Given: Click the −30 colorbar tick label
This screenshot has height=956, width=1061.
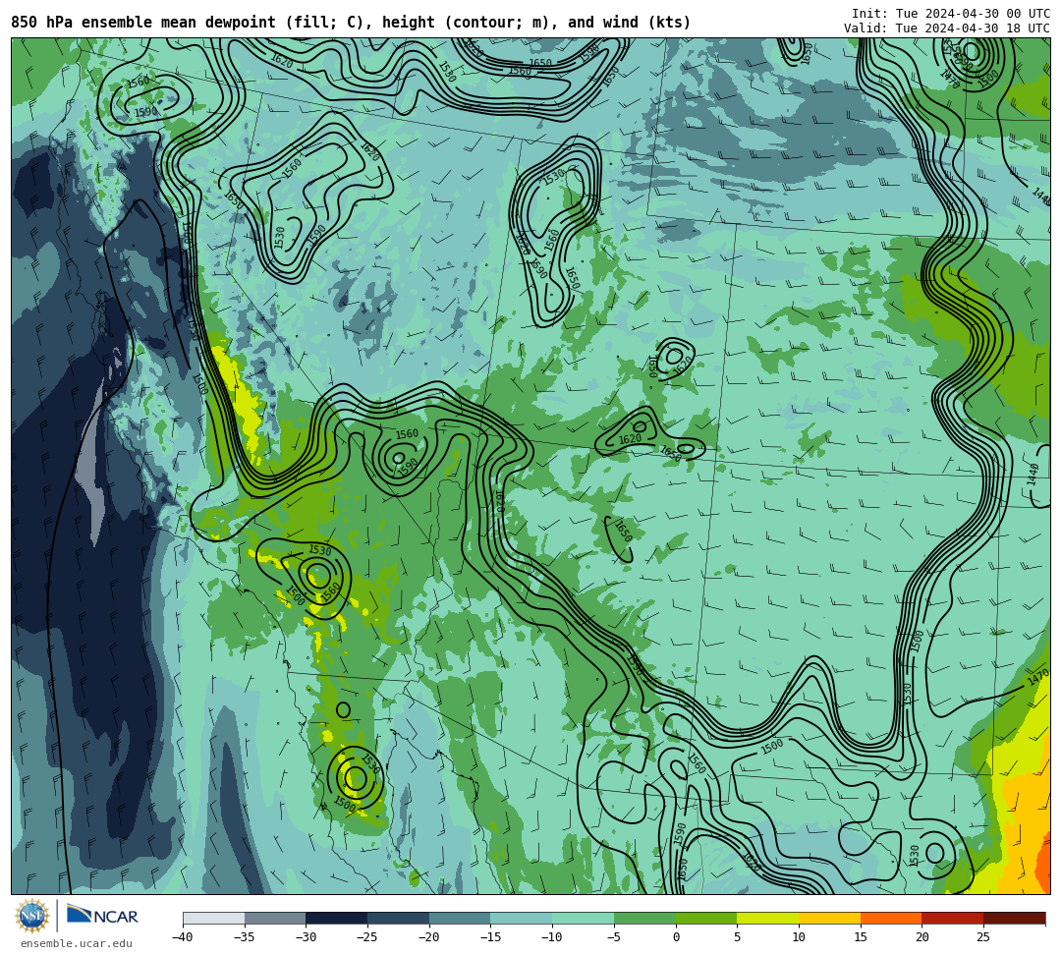Looking at the screenshot, I should click(x=306, y=937).
